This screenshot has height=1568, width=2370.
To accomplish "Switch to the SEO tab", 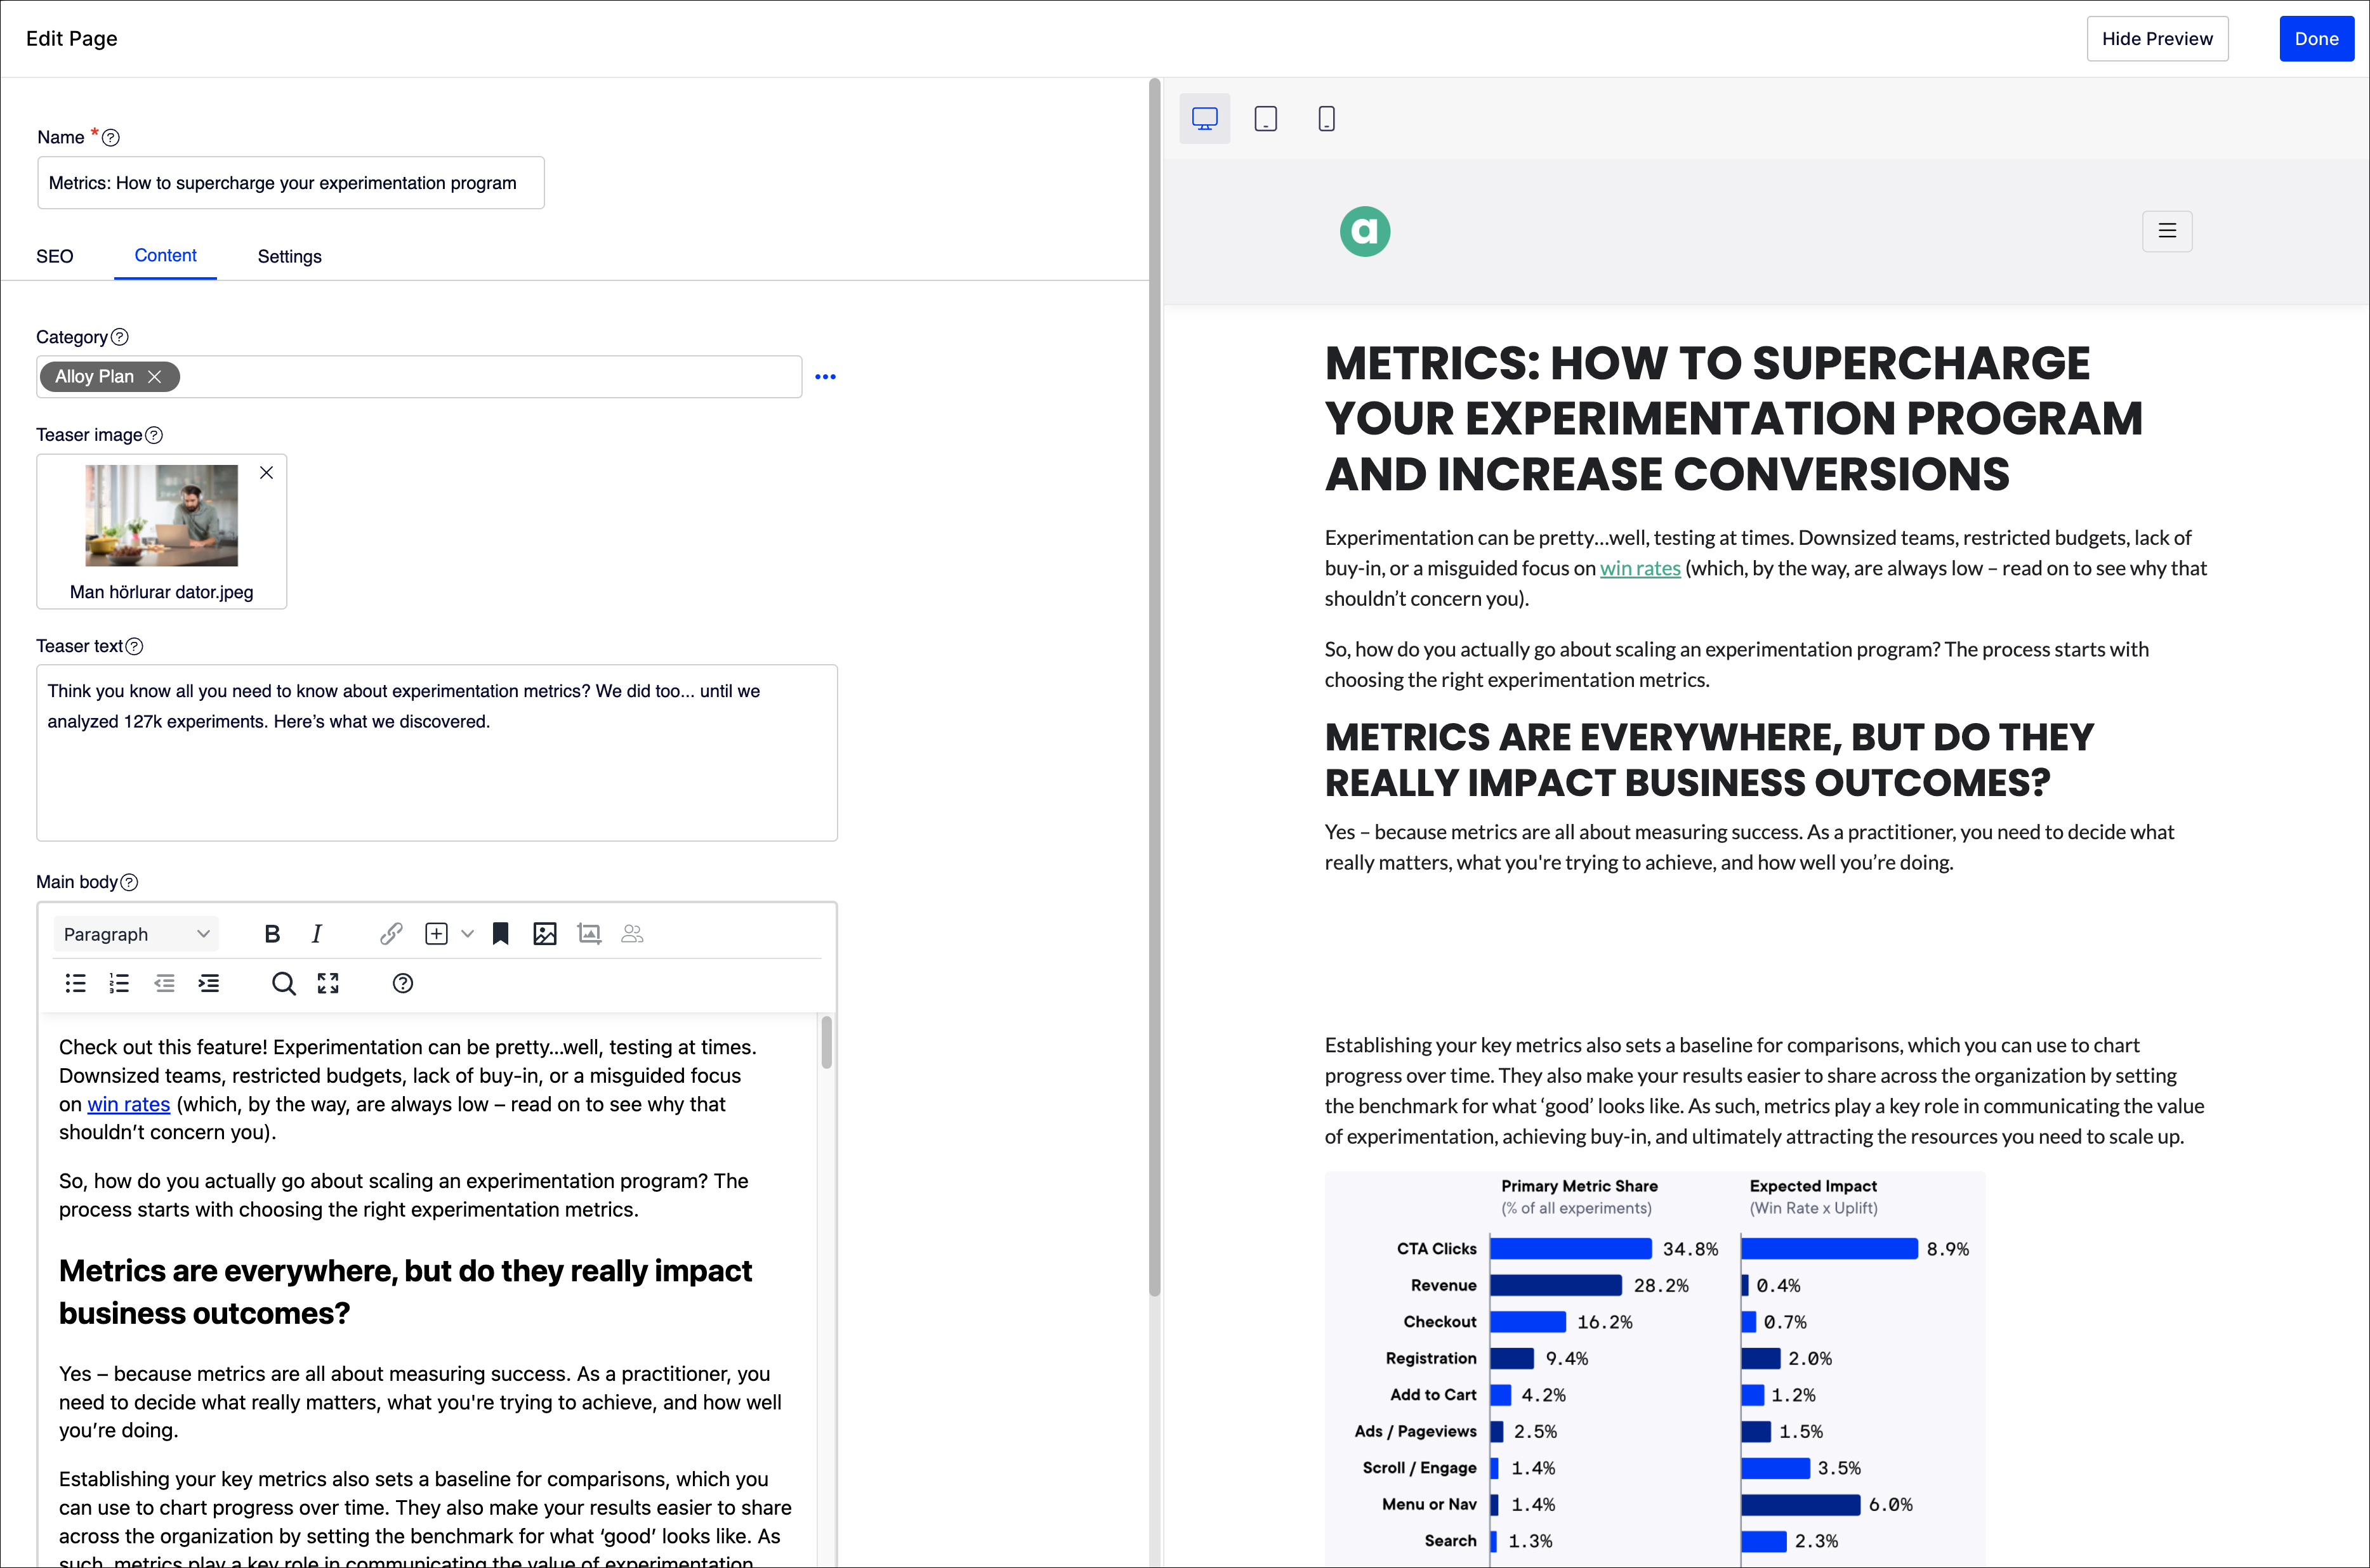I will [55, 256].
